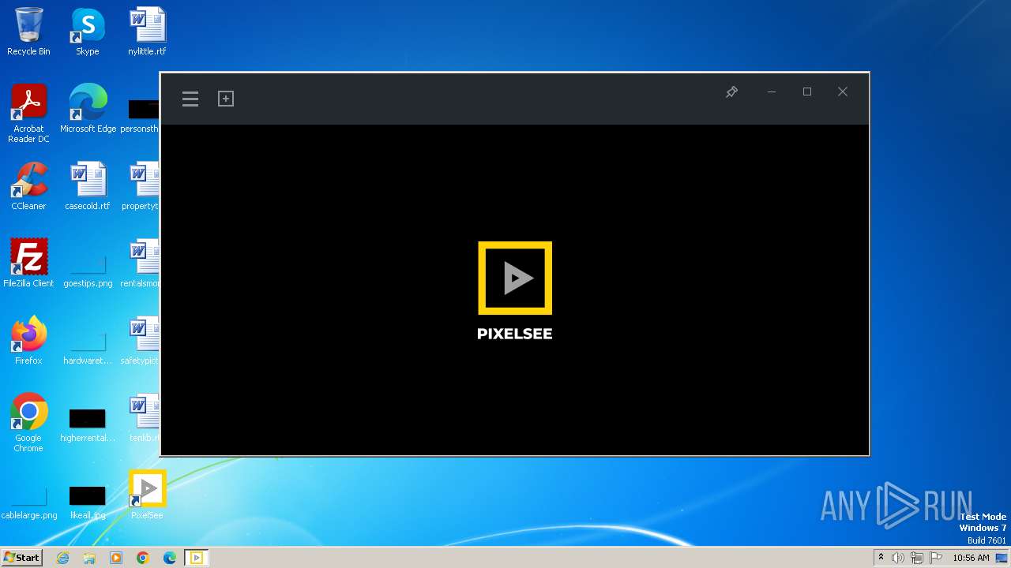Select the Google Chrome desktop shortcut
Image resolution: width=1011 pixels, height=568 pixels.
tap(28, 423)
